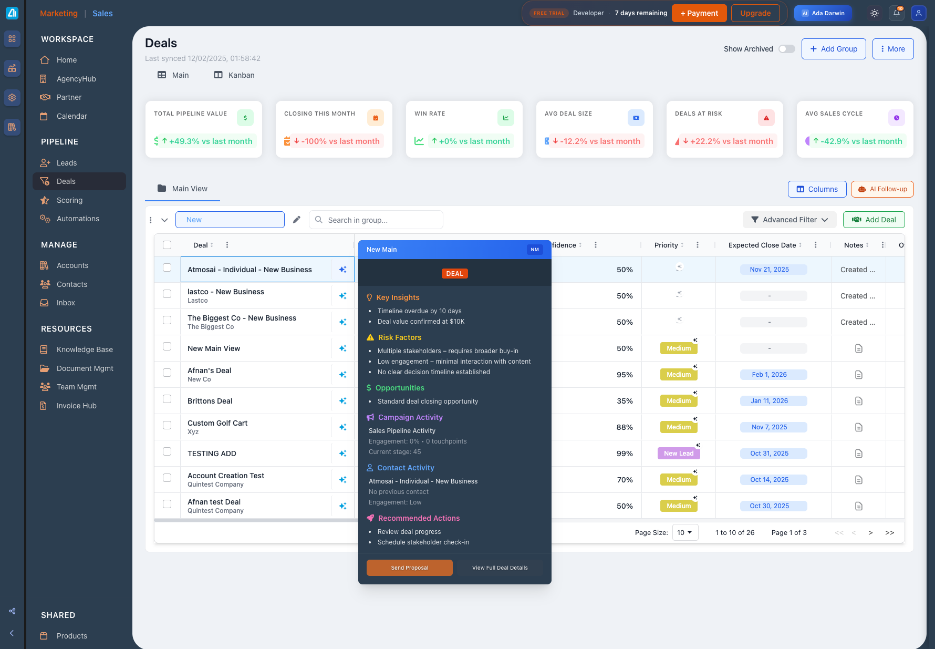Click the green Add Deal button
The width and height of the screenshot is (935, 649).
874,220
